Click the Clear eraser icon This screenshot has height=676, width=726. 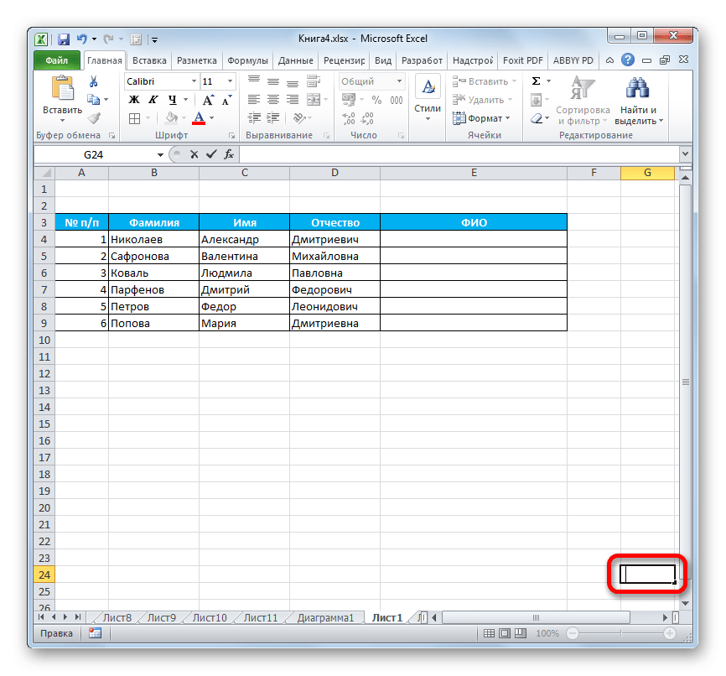click(537, 118)
